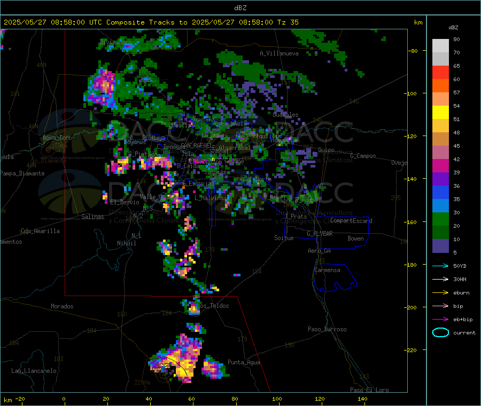Click the 'Guadales' map label
Screen dimensions: 481x406
pyautogui.click(x=285, y=115)
